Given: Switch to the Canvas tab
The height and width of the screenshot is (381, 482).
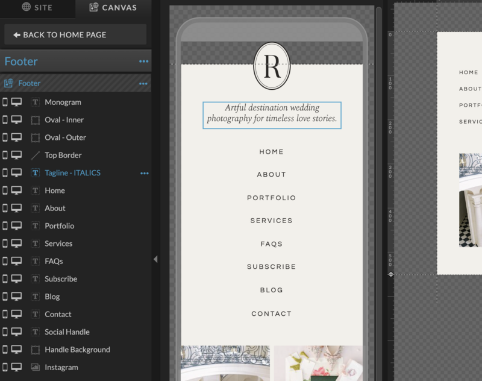Looking at the screenshot, I should pyautogui.click(x=113, y=8).
